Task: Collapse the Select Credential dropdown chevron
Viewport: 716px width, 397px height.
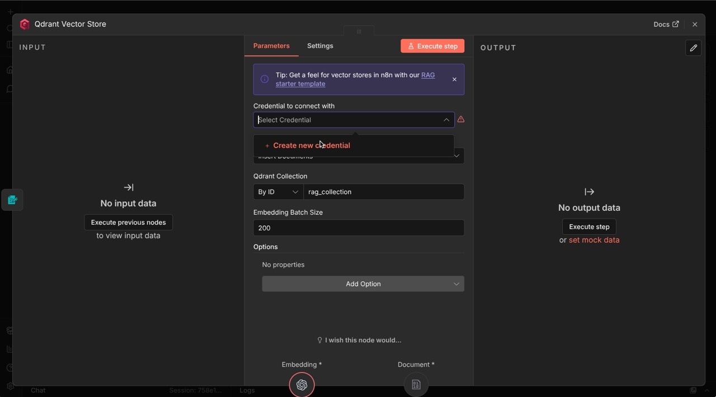Action: [446, 120]
